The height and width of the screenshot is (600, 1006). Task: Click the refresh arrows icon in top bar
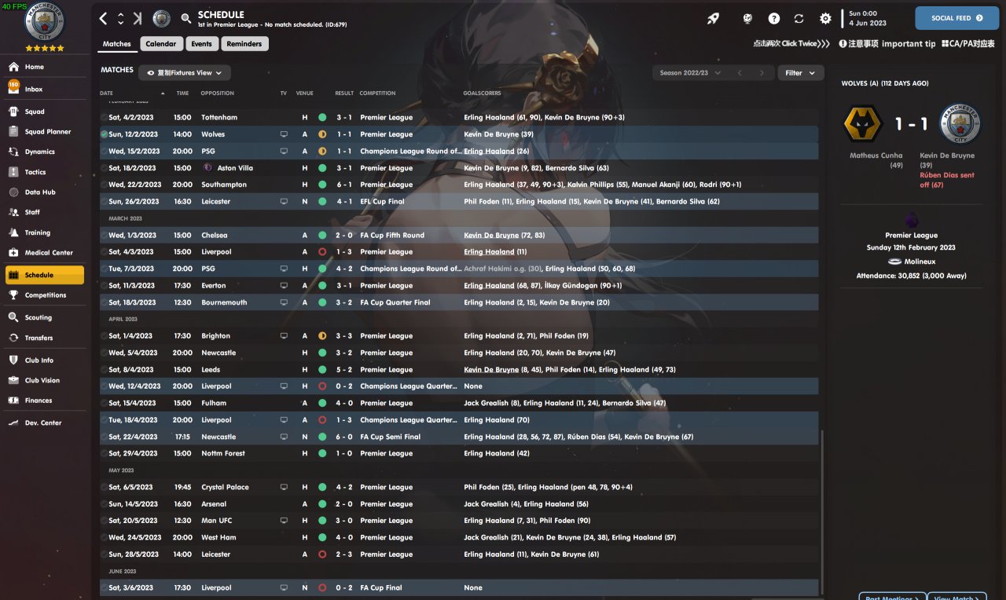point(799,18)
